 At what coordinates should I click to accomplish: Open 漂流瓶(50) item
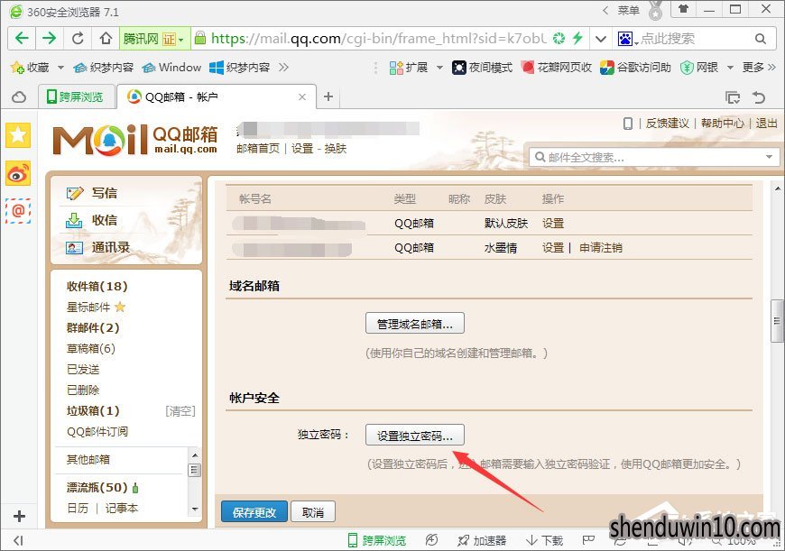[97, 487]
